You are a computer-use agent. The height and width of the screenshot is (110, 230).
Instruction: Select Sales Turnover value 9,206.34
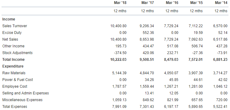[147, 26]
